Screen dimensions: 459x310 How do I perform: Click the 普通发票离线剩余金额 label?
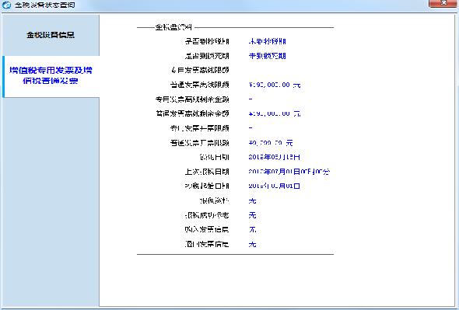pyautogui.click(x=192, y=113)
